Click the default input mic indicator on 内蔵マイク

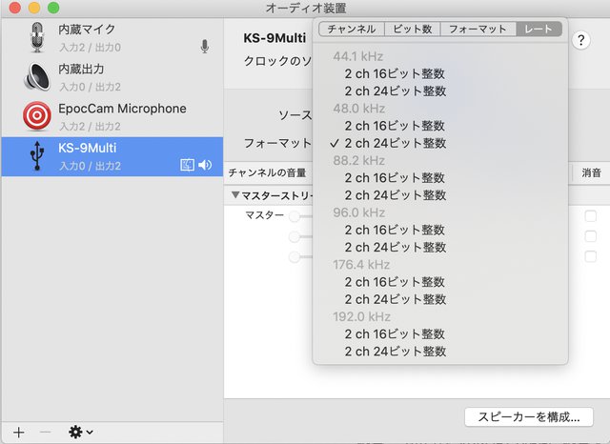[205, 46]
